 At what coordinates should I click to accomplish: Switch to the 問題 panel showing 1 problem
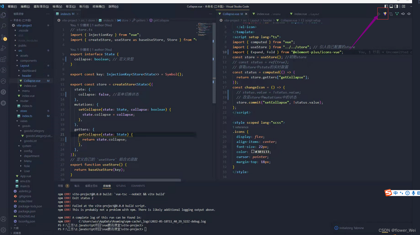tap(61, 186)
